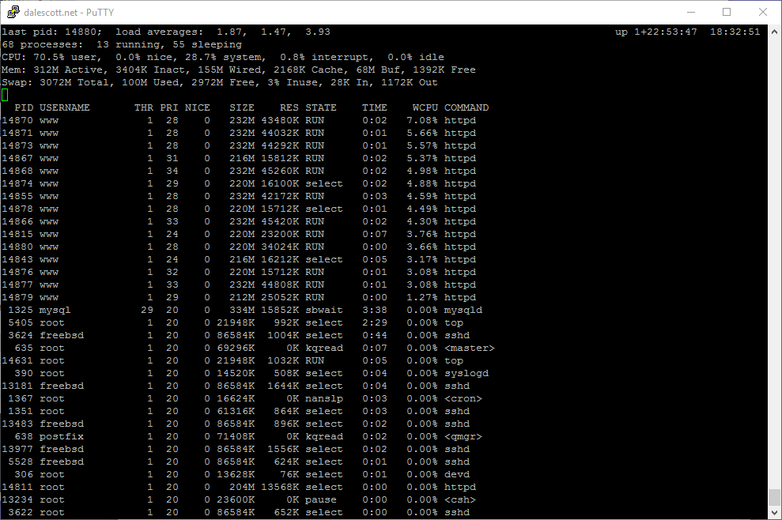Click PID 13181 in process list
The height and width of the screenshot is (520, 782).
(x=17, y=386)
